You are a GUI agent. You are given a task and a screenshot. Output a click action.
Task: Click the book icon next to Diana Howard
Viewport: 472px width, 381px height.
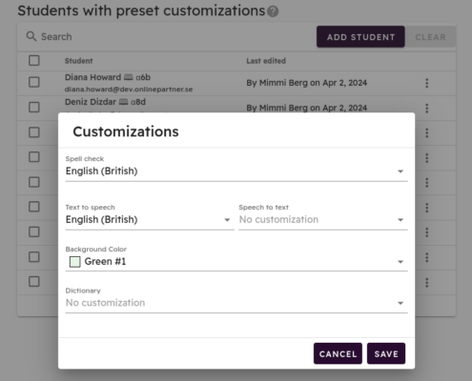(129, 77)
